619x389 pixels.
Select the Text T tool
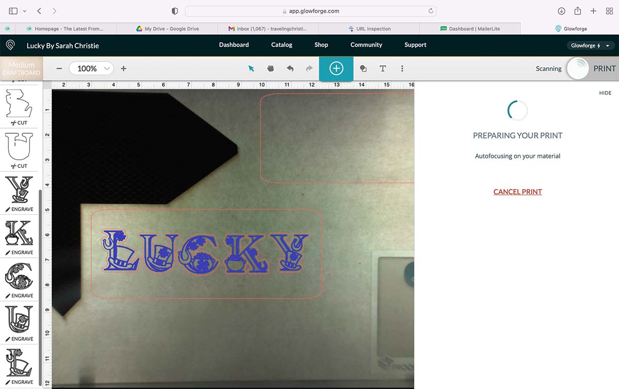(x=383, y=69)
